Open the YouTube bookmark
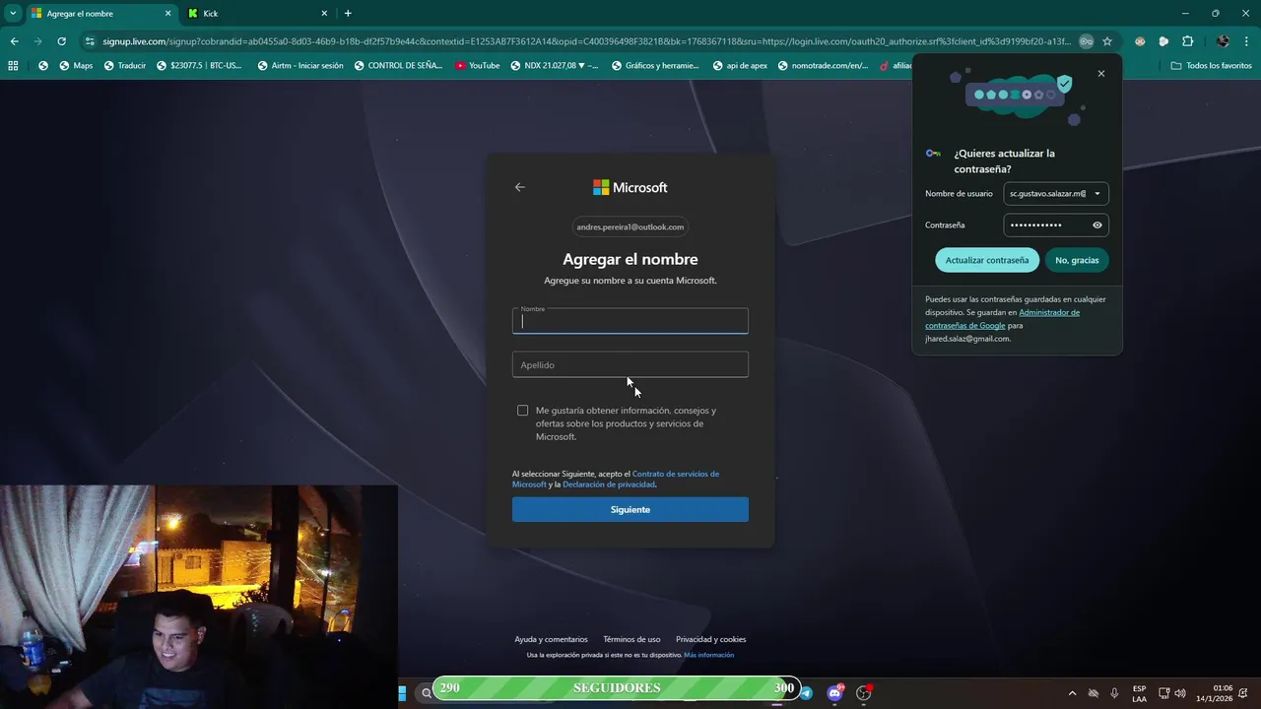This screenshot has height=709, width=1261. pos(478,66)
